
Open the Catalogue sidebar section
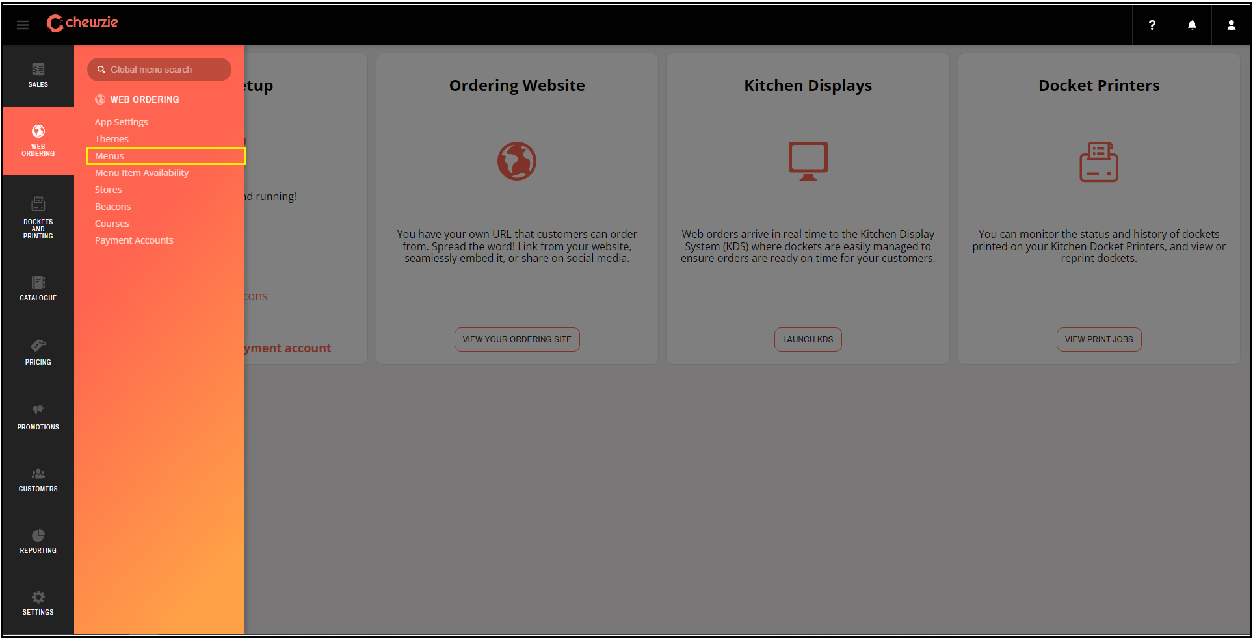click(38, 288)
